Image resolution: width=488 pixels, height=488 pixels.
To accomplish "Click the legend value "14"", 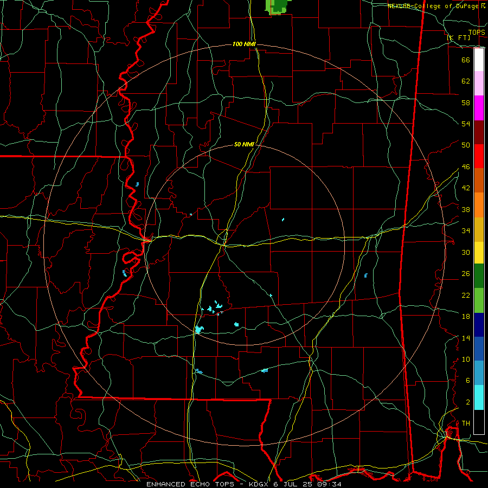I will pos(466,338).
